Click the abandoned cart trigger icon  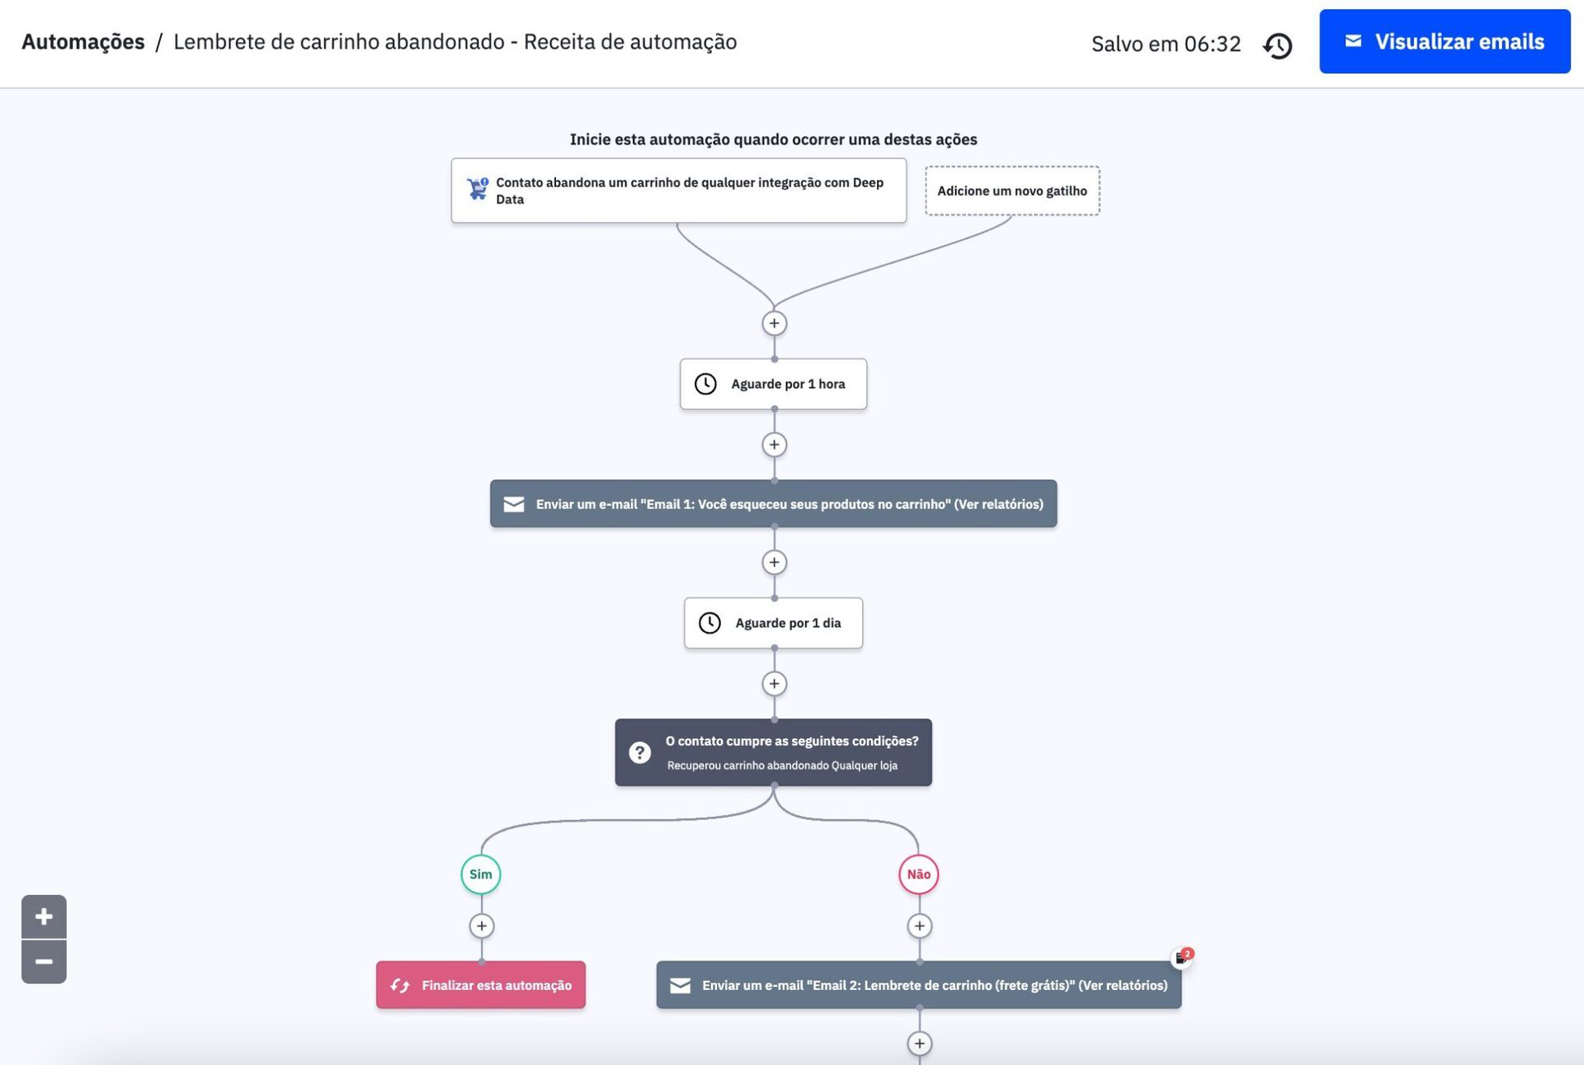coord(477,189)
